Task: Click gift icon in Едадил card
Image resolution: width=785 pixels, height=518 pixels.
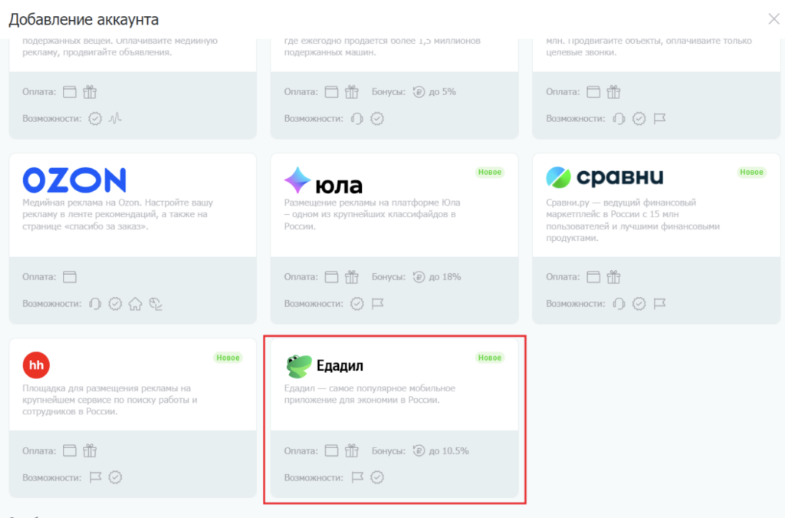Action: pos(352,450)
